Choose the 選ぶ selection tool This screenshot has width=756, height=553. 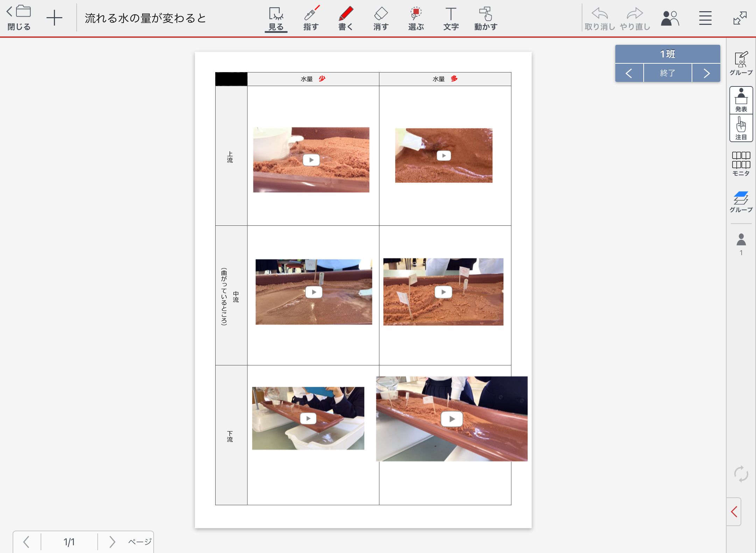416,18
